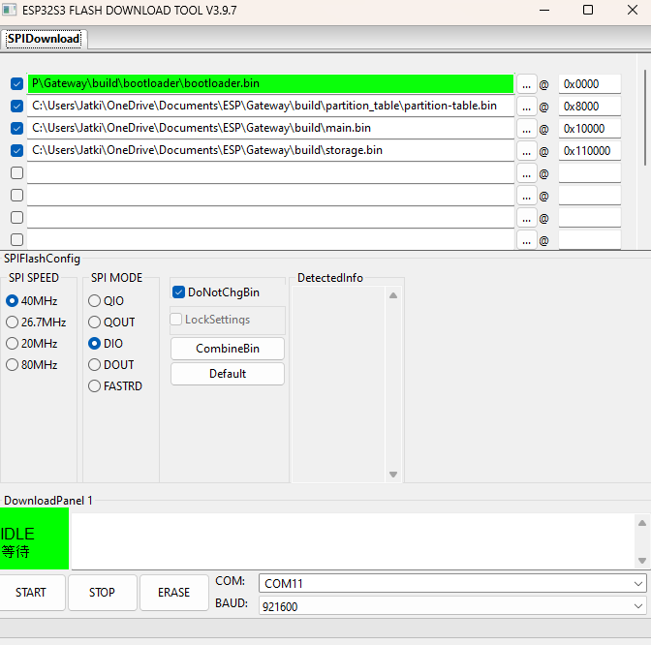Click DetectedInfo scroll up arrow
651x645 pixels.
pos(393,295)
